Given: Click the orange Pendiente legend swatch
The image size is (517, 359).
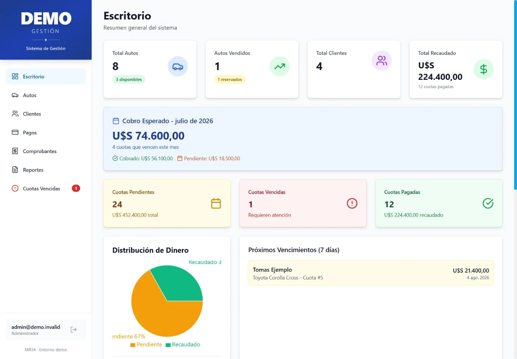Looking at the screenshot, I should [133, 345].
